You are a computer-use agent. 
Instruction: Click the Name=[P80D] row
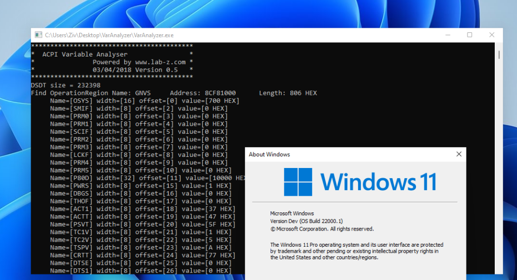tap(147, 178)
